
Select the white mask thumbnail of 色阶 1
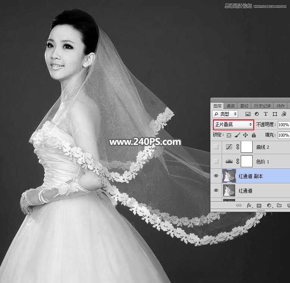coord(247,161)
